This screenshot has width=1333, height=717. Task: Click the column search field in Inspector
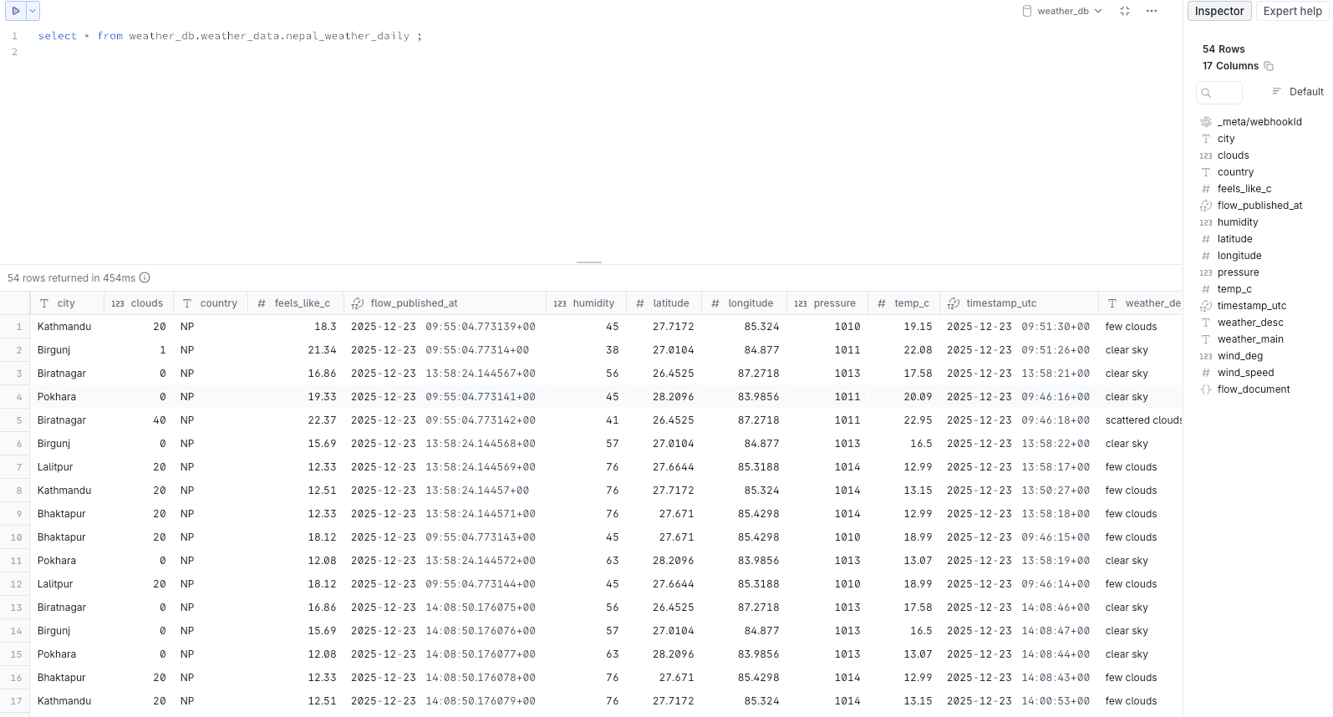pyautogui.click(x=1220, y=92)
